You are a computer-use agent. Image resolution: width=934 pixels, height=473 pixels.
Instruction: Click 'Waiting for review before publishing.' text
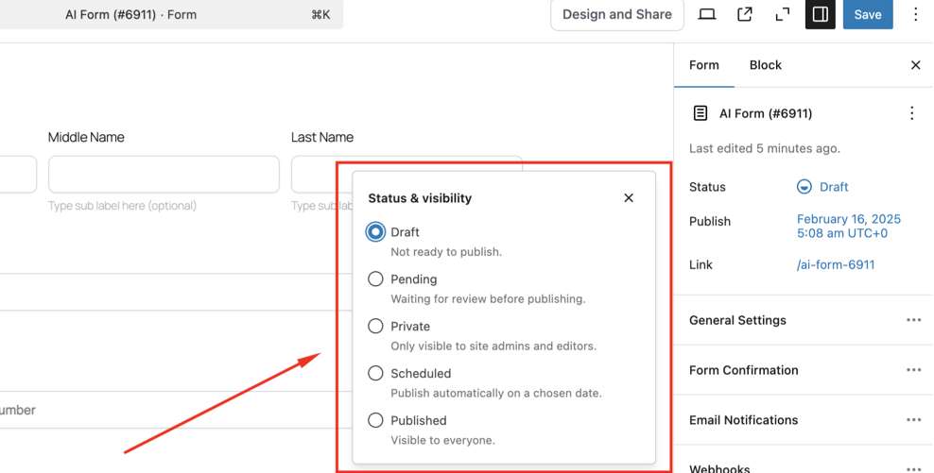tap(488, 298)
